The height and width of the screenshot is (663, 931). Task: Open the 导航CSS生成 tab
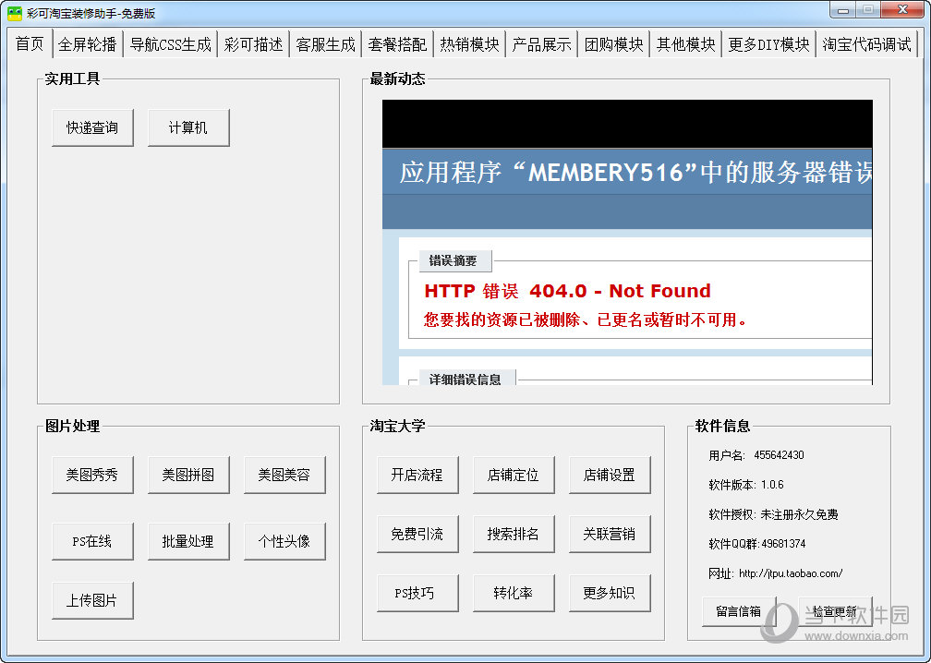pyautogui.click(x=170, y=44)
